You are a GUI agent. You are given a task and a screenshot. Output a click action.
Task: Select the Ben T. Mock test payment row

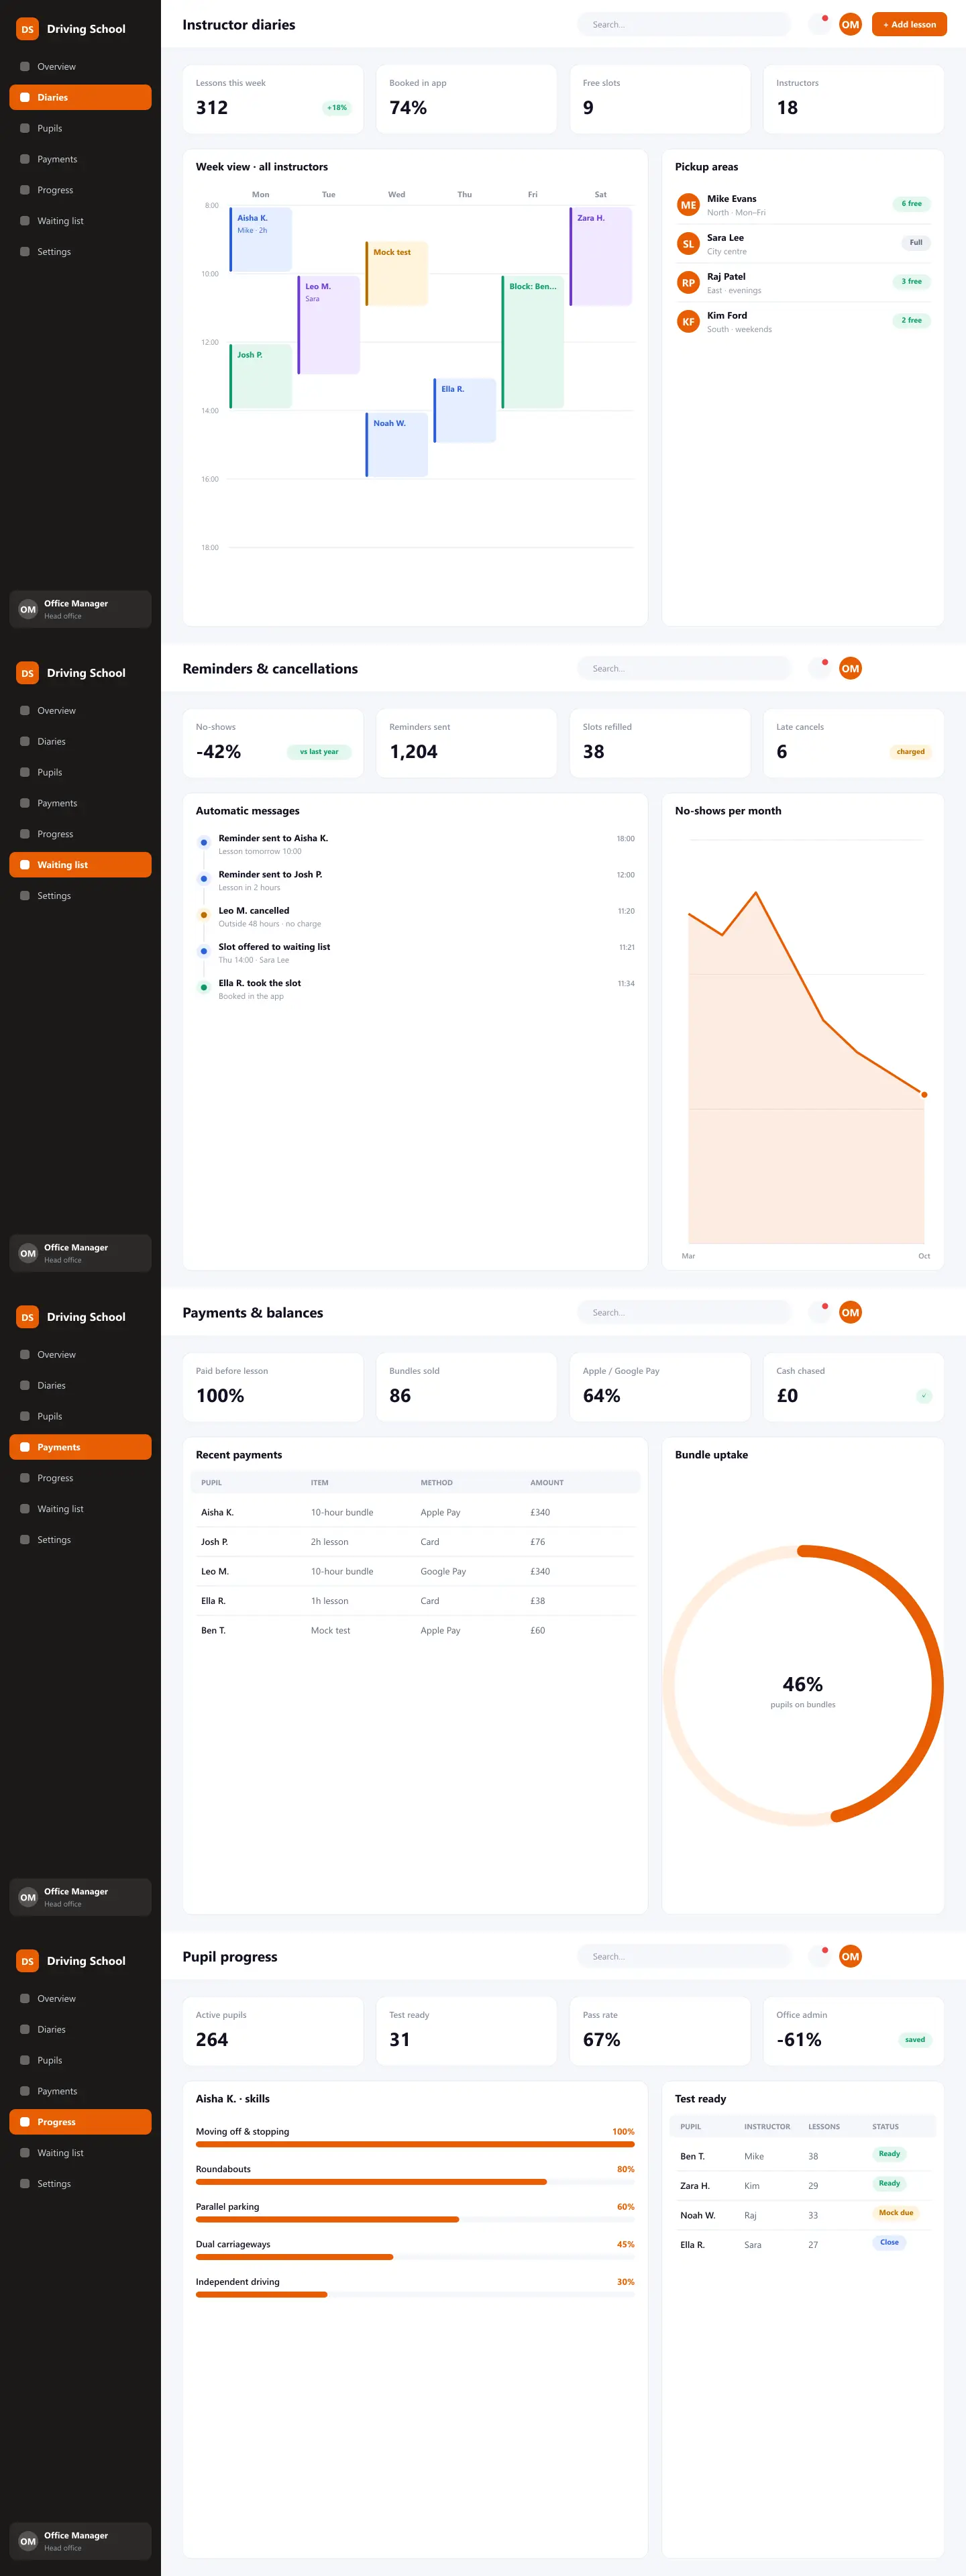415,1630
